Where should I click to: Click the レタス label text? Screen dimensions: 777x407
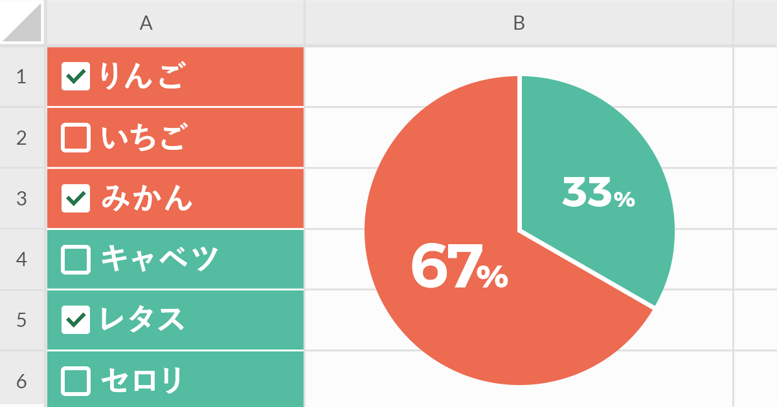pos(142,320)
